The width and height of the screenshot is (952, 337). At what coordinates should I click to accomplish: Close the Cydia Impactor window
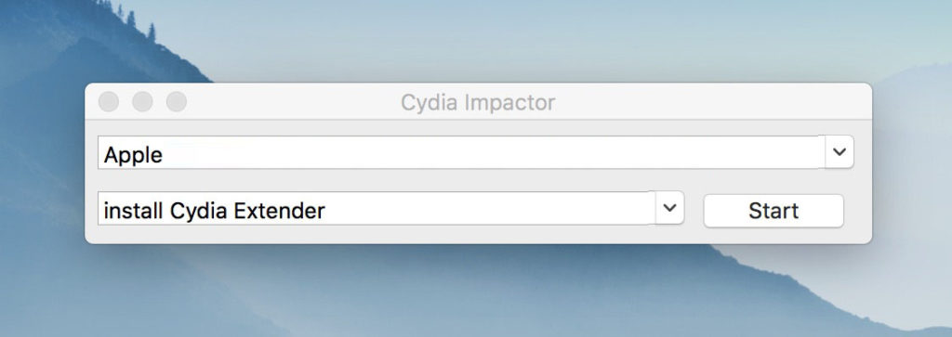pos(109,102)
